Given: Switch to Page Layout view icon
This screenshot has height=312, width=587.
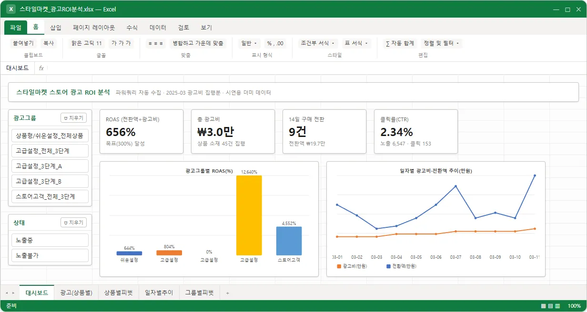Looking at the screenshot, I should point(550,306).
